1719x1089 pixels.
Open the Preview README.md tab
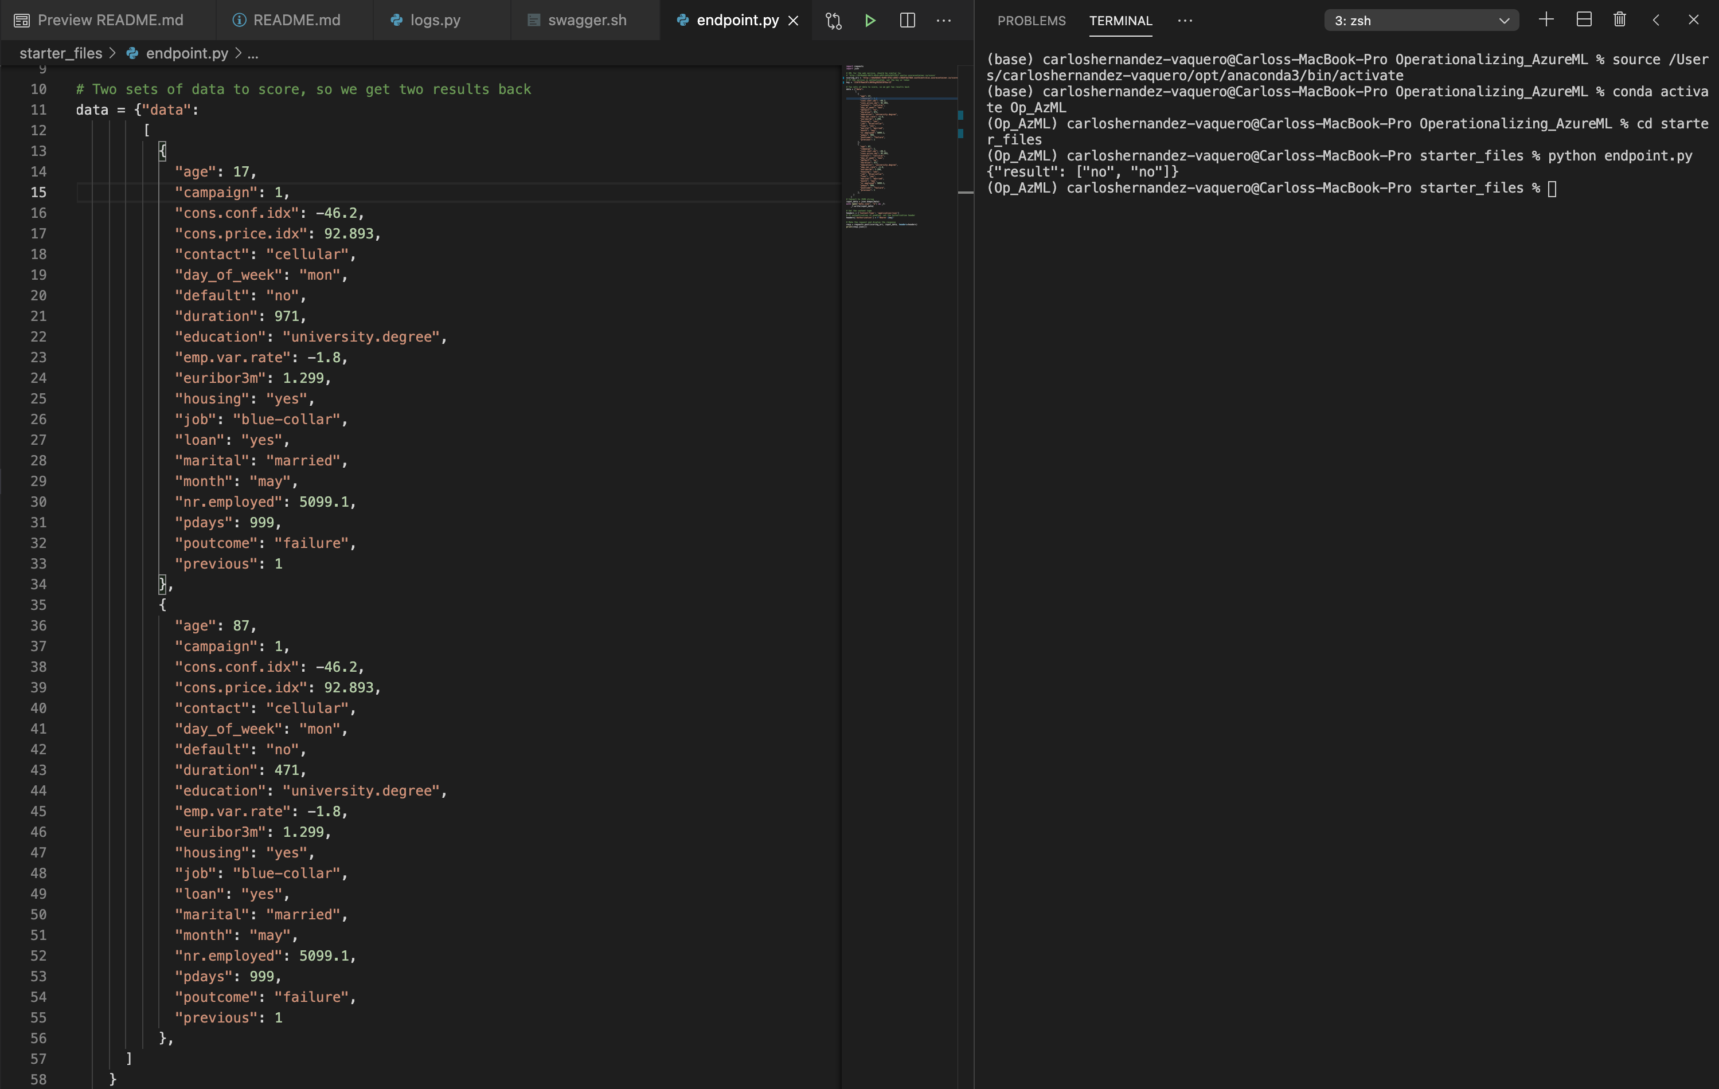pyautogui.click(x=110, y=20)
